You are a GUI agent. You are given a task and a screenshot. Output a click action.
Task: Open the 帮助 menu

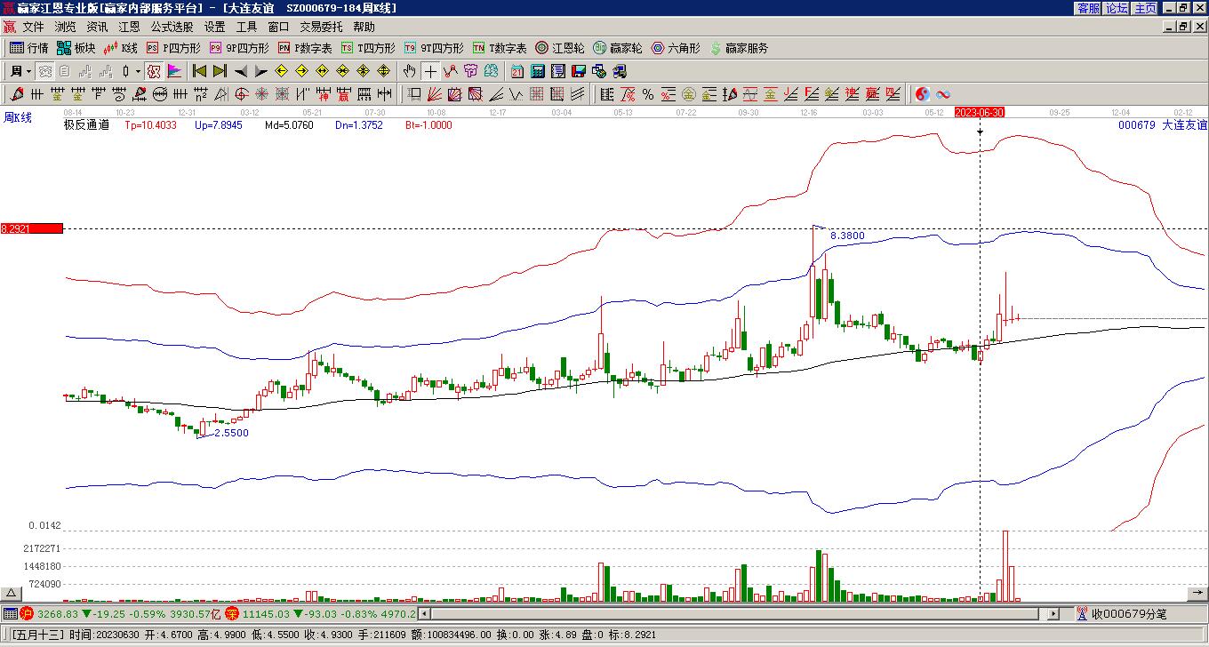[x=364, y=27]
